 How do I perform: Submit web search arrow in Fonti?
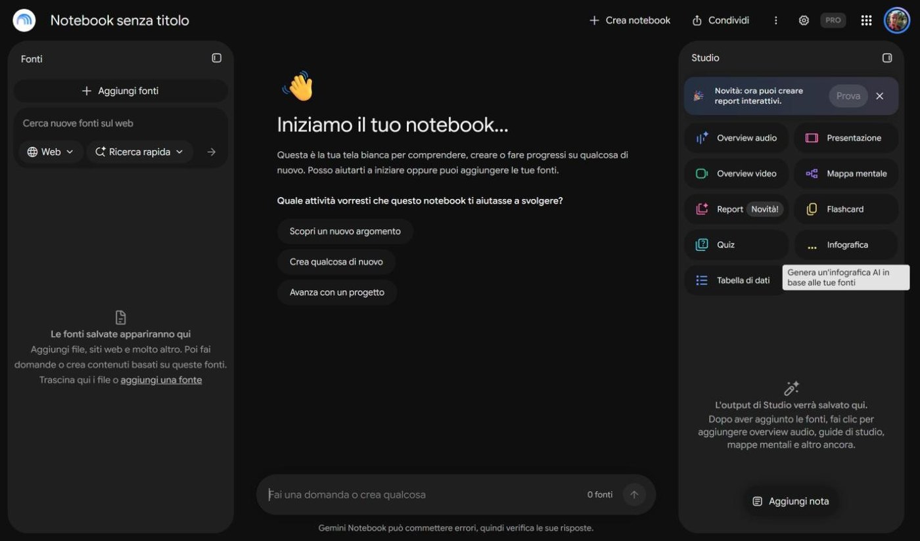pos(212,152)
